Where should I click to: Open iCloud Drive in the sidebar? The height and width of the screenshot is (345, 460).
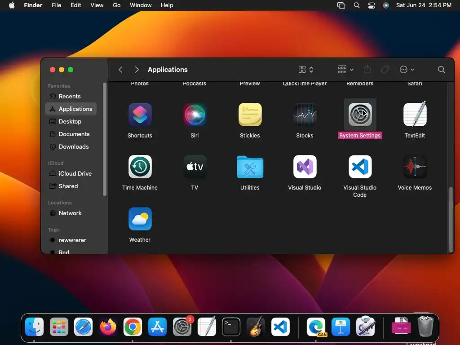coord(71,174)
